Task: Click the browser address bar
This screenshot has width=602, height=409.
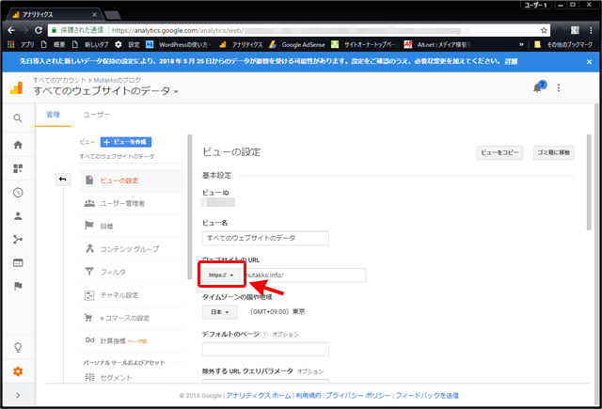Action: [x=299, y=30]
